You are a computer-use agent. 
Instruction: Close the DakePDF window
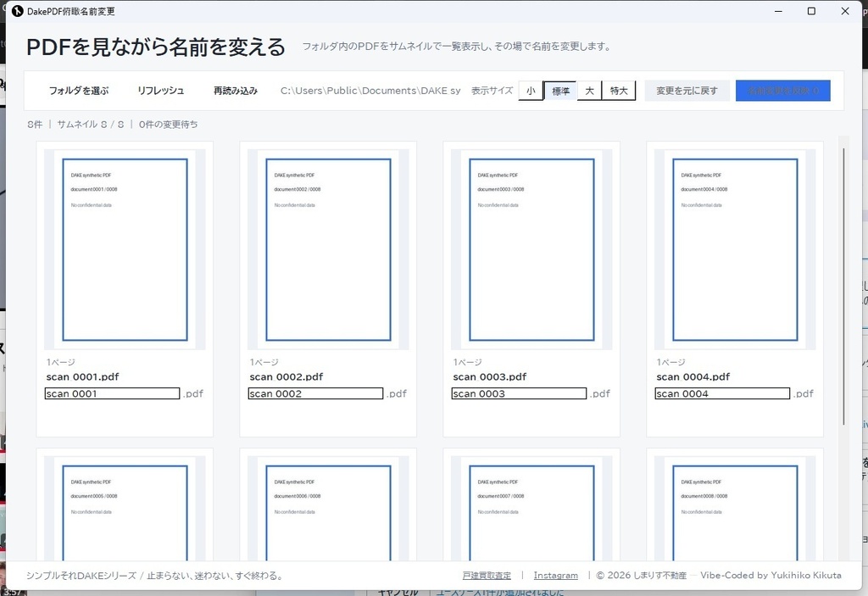845,11
